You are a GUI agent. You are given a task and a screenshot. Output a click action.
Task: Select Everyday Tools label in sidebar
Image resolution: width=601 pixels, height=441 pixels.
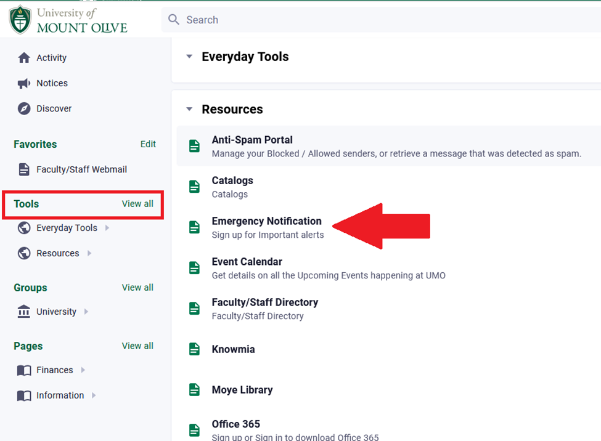[x=67, y=228]
